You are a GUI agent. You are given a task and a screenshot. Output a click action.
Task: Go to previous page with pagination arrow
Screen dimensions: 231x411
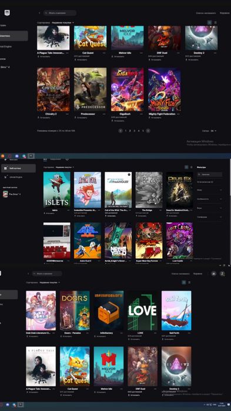[120, 131]
